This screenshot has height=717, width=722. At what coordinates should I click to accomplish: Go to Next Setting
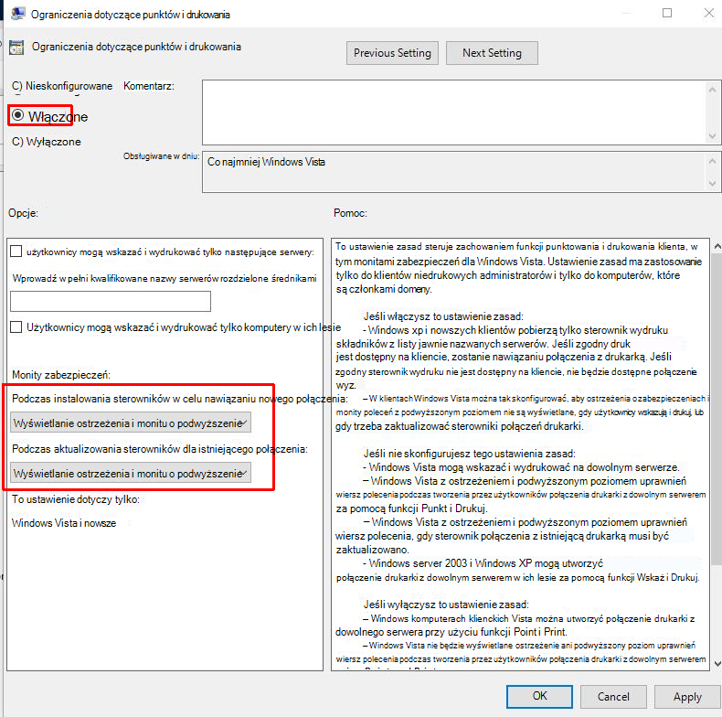click(x=492, y=53)
